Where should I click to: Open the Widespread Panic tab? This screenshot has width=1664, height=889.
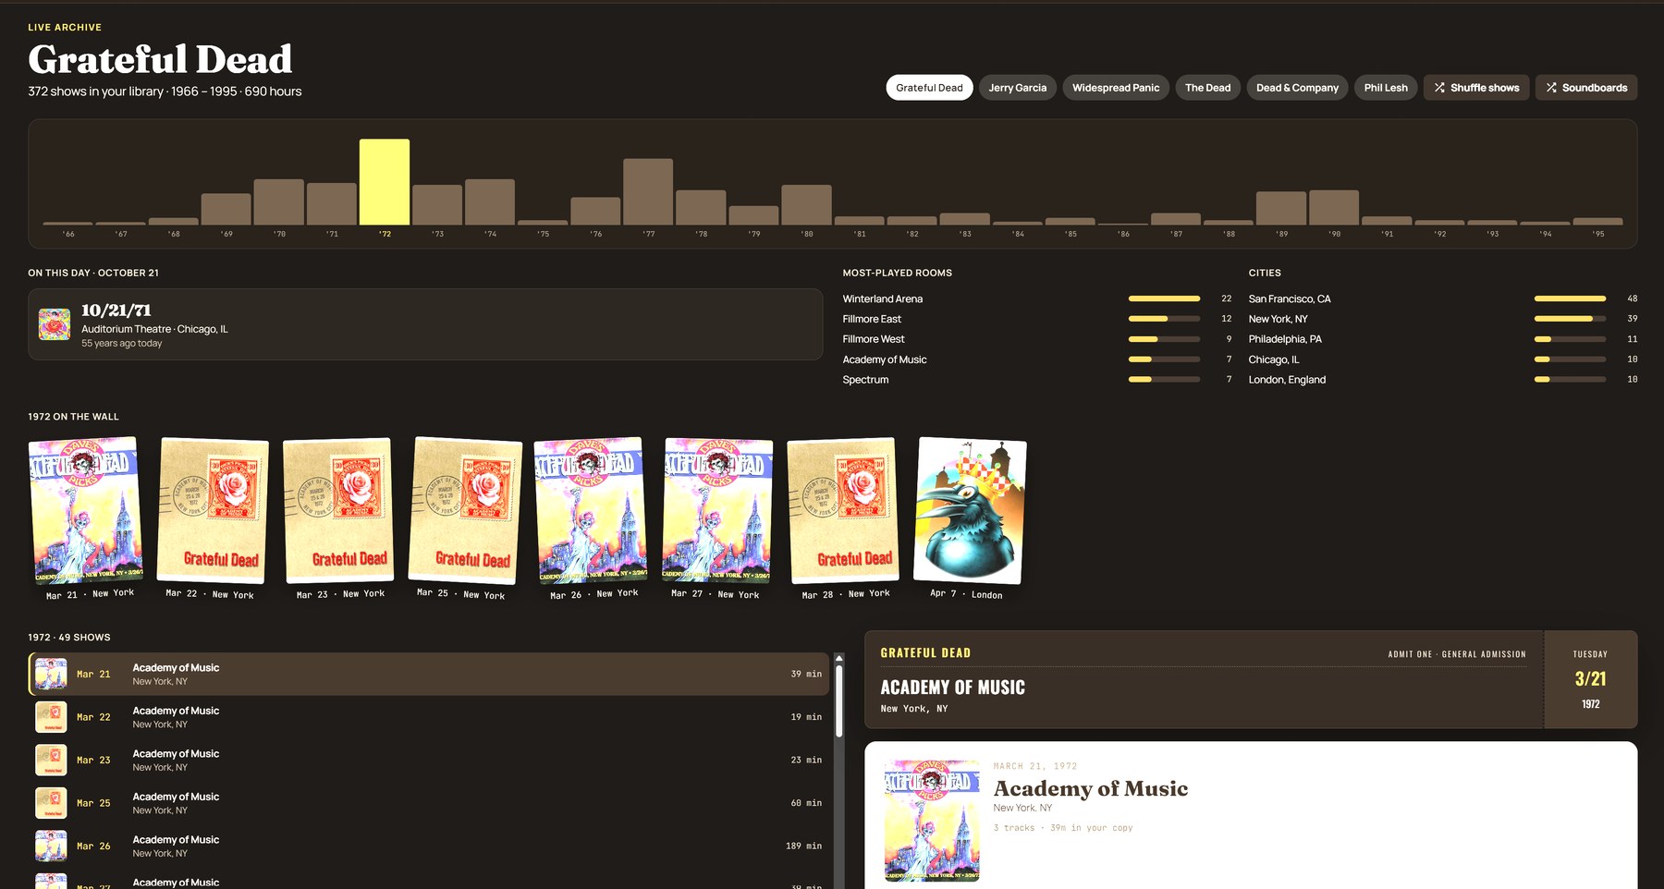[1116, 88]
